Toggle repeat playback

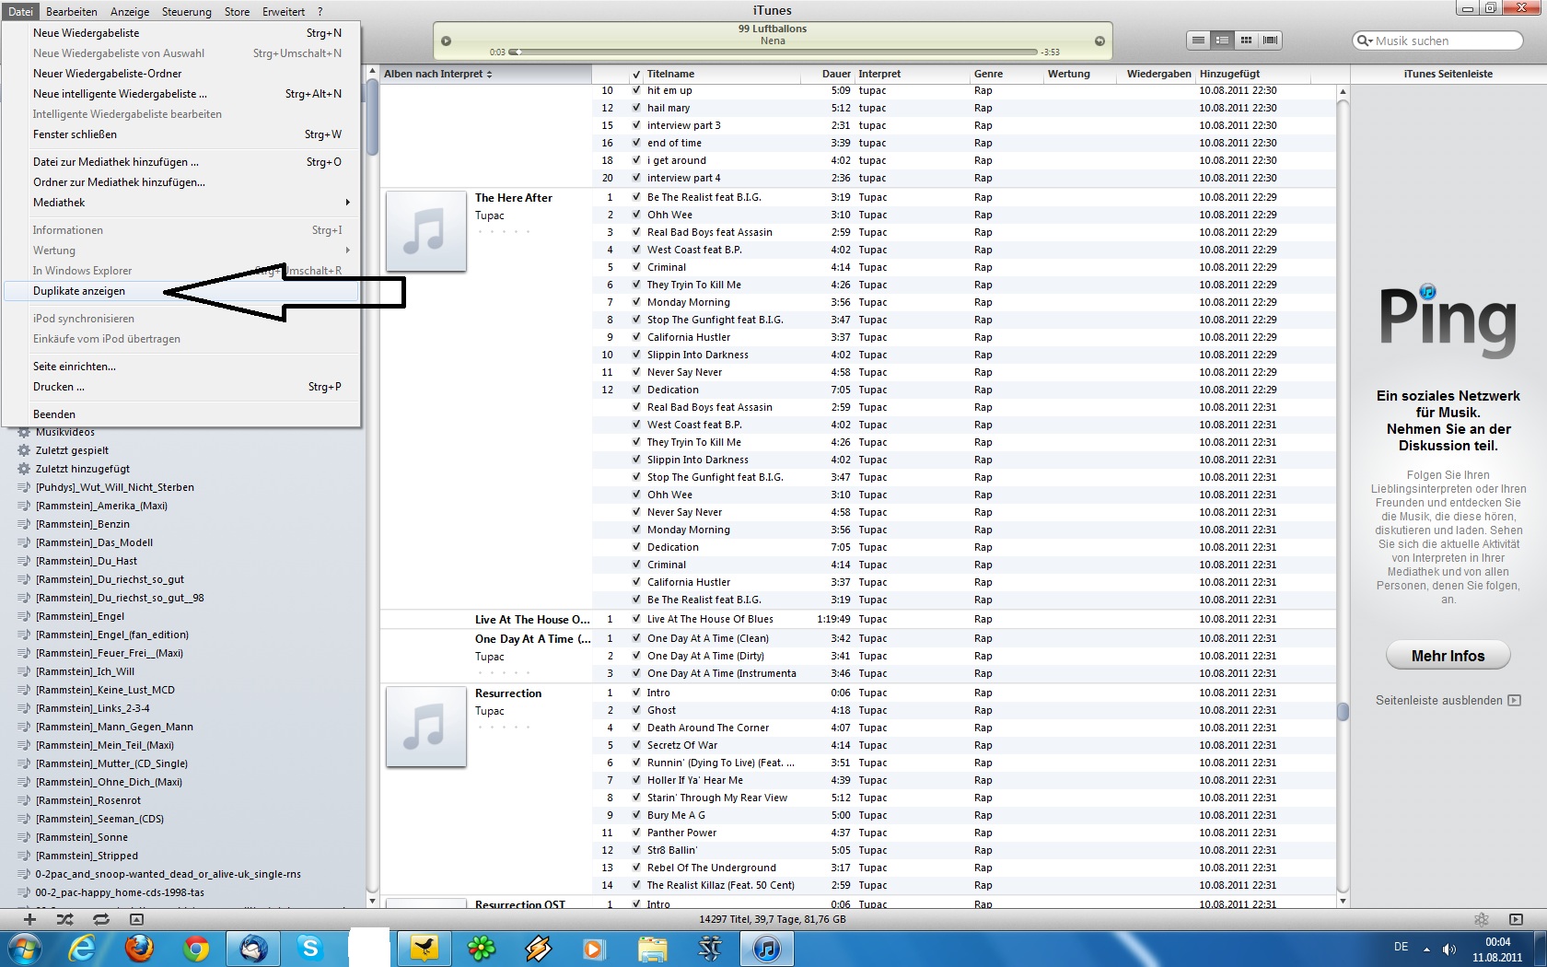click(100, 919)
